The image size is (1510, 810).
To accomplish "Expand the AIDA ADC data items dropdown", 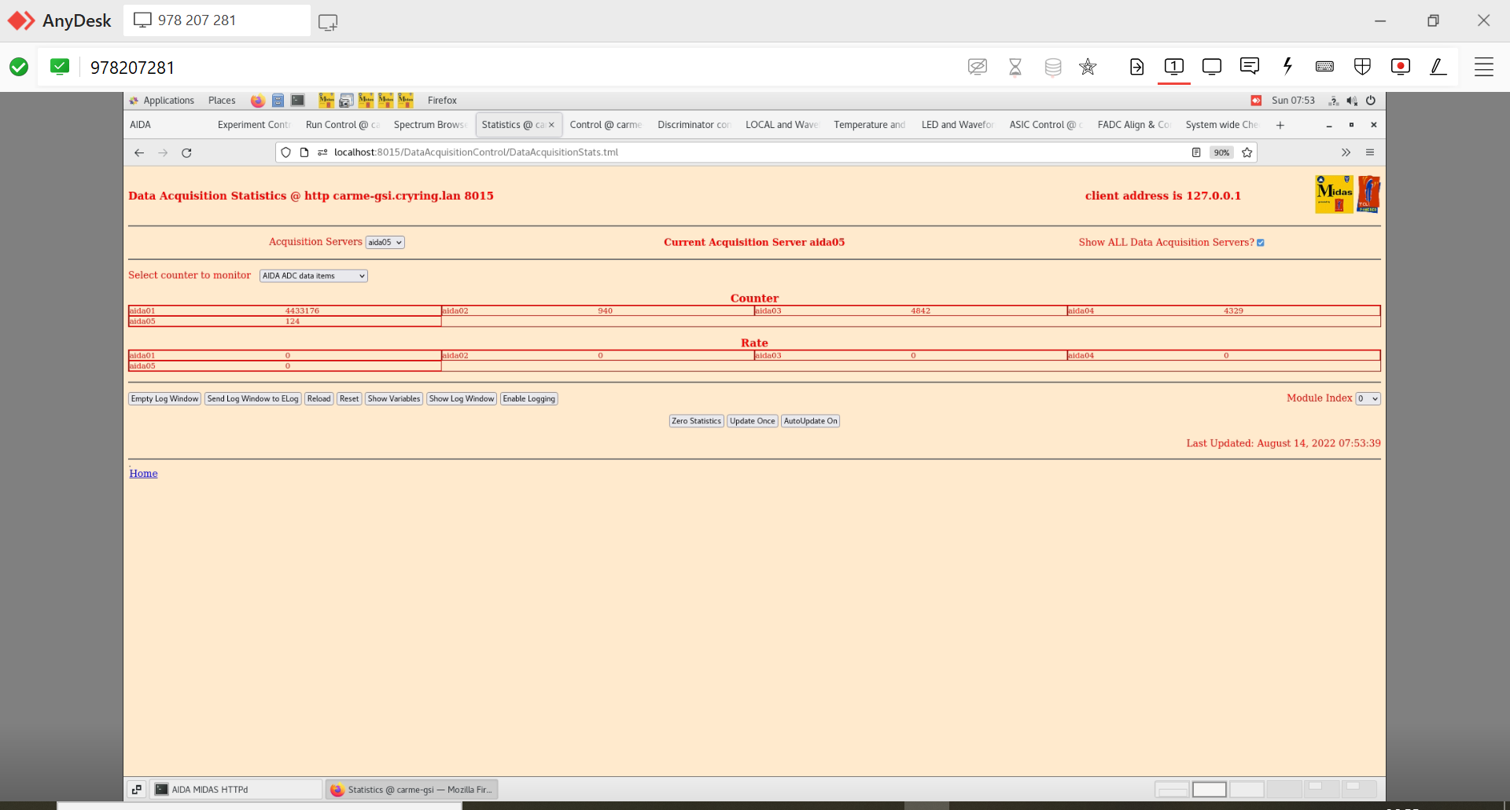I will point(313,276).
